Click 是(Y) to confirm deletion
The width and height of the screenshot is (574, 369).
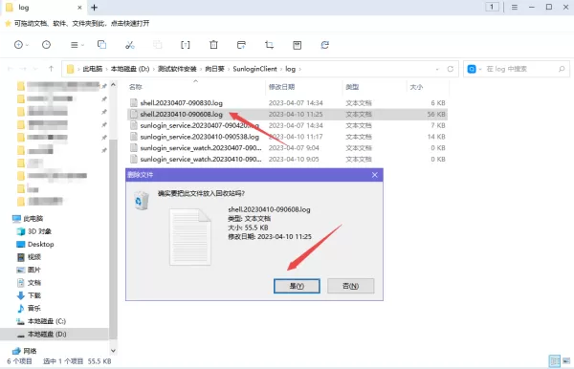[297, 286]
